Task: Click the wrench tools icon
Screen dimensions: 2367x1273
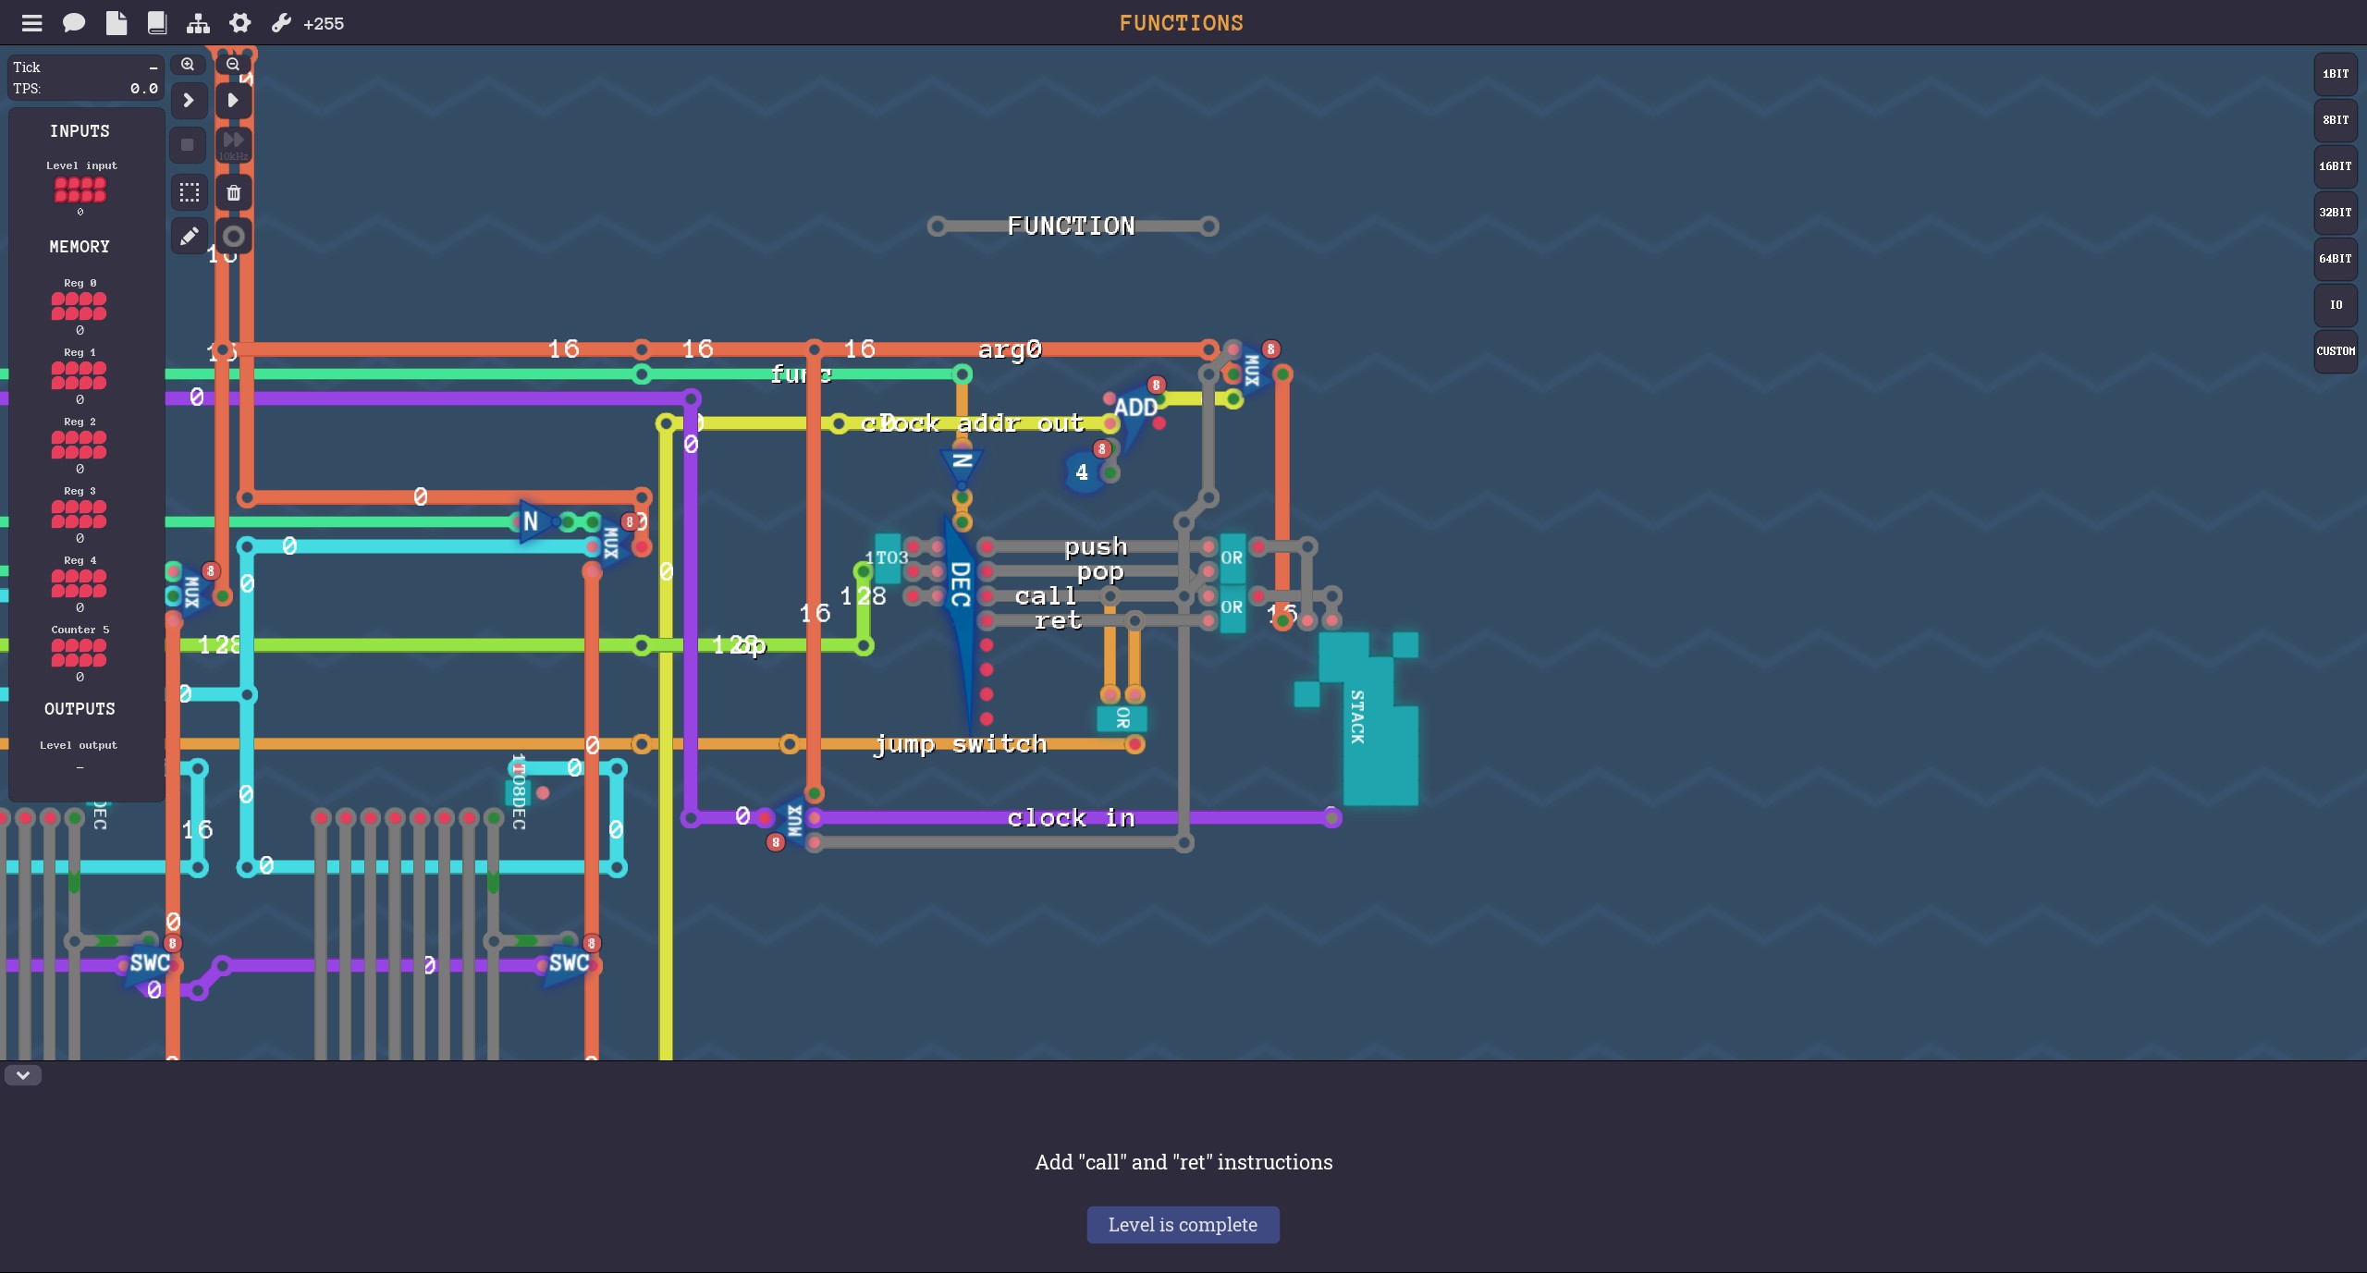Action: (x=281, y=23)
